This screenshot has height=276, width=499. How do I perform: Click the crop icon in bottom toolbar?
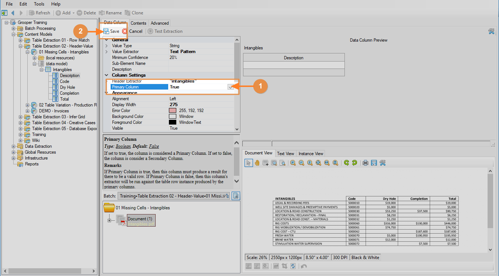pos(284,266)
